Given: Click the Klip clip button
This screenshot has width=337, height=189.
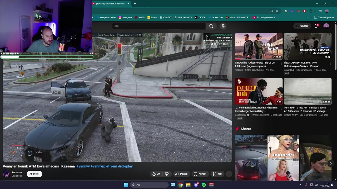Looking at the screenshot, I should pyautogui.click(x=217, y=174).
